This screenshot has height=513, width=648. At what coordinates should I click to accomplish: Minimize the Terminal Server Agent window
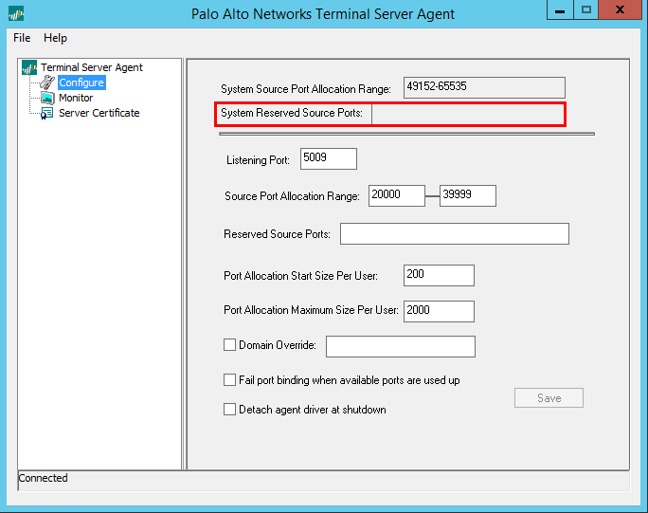[560, 9]
